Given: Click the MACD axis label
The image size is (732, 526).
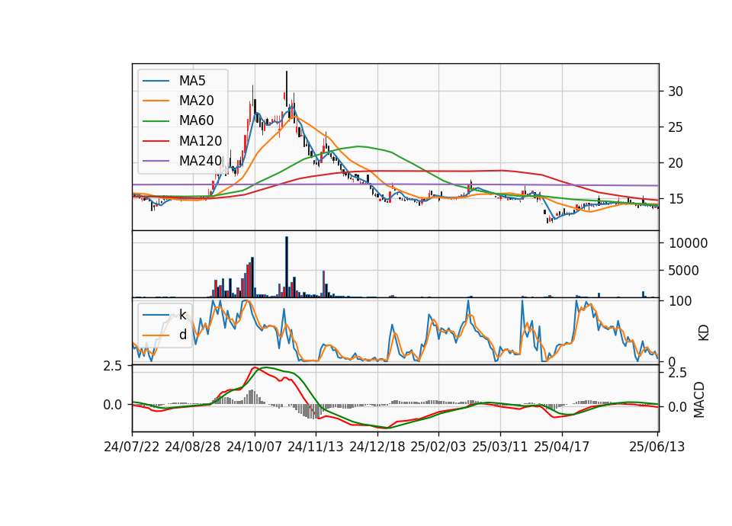Looking at the screenshot, I should 699,399.
